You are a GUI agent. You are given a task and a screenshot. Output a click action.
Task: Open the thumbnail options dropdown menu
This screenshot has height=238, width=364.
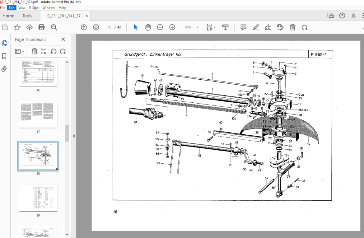(20, 51)
